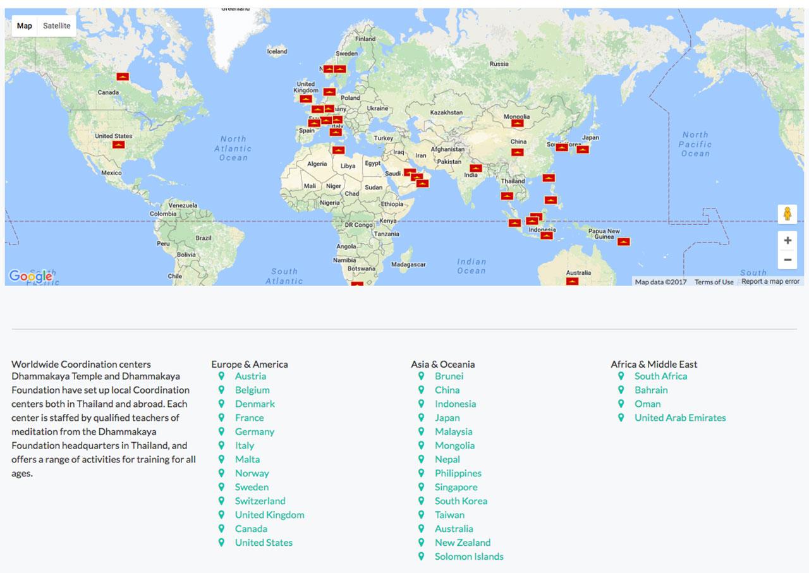Open the Italy link
809x573 pixels.
click(245, 445)
